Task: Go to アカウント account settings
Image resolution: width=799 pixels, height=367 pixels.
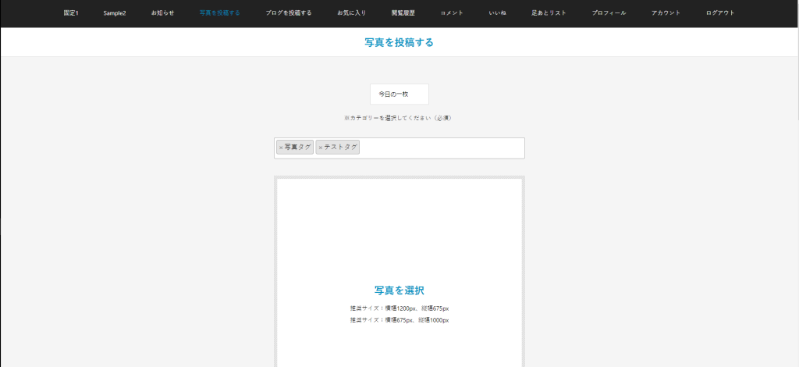Action: [666, 13]
